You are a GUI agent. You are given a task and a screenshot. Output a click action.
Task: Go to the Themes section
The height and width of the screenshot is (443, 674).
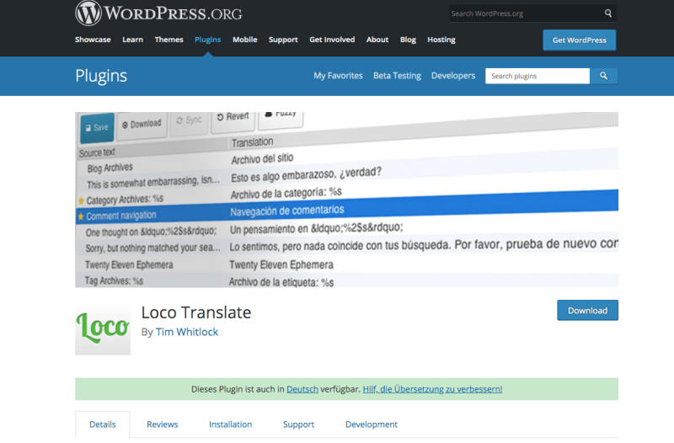point(169,40)
